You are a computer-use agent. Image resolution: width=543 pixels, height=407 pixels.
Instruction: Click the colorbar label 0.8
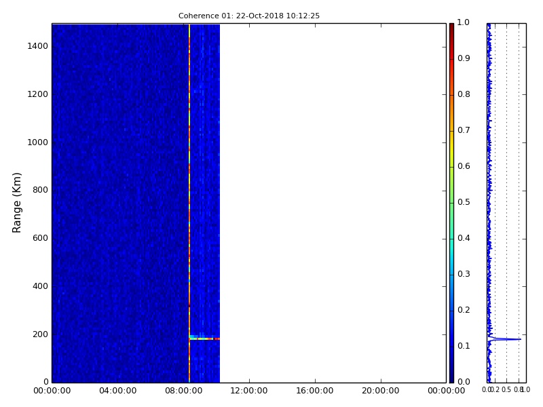464,94
